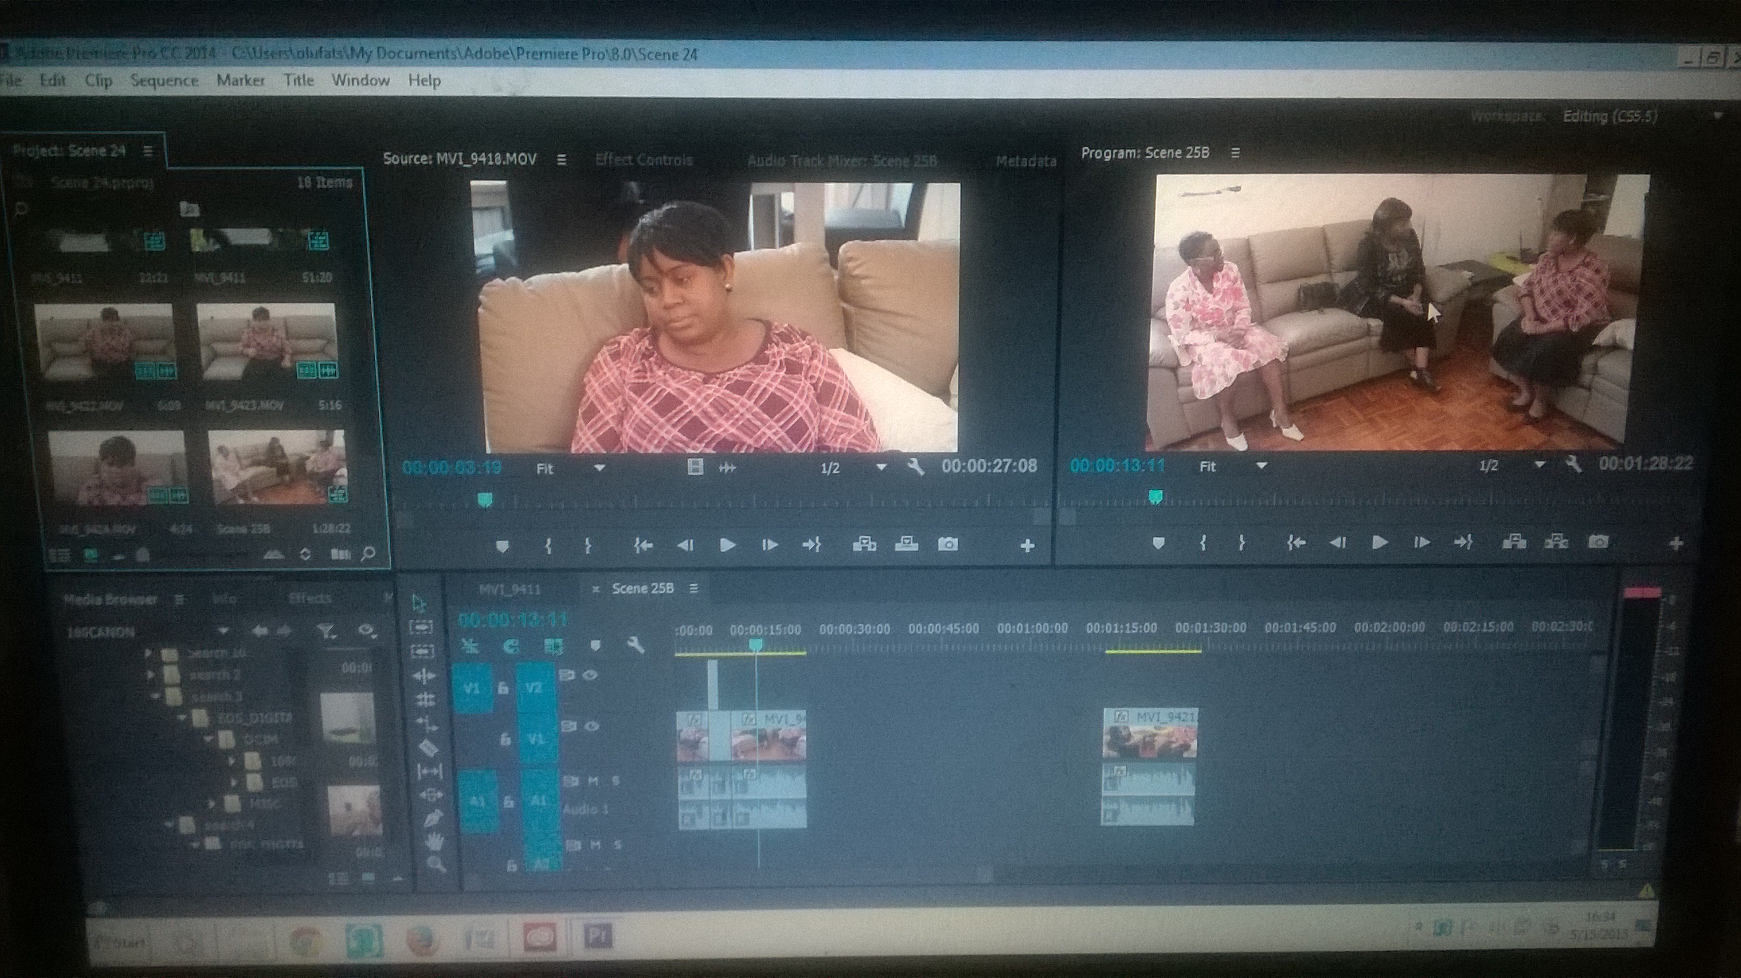The image size is (1741, 978).
Task: Switch to the Effect Controls tab
Action: coord(643,160)
